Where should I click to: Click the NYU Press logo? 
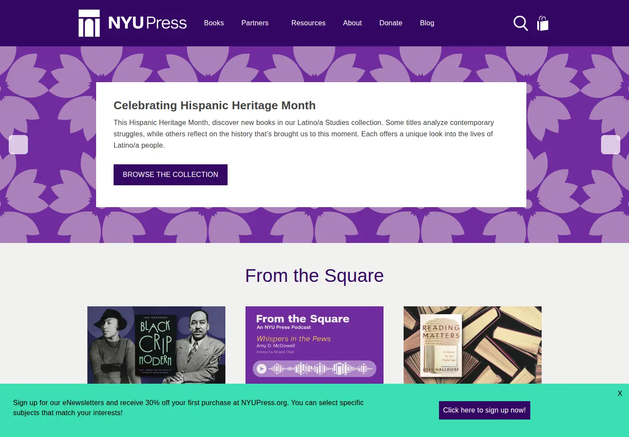[132, 23]
